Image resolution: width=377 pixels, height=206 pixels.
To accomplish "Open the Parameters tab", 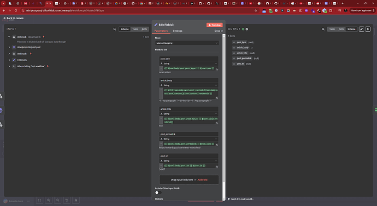I will pos(161,31).
